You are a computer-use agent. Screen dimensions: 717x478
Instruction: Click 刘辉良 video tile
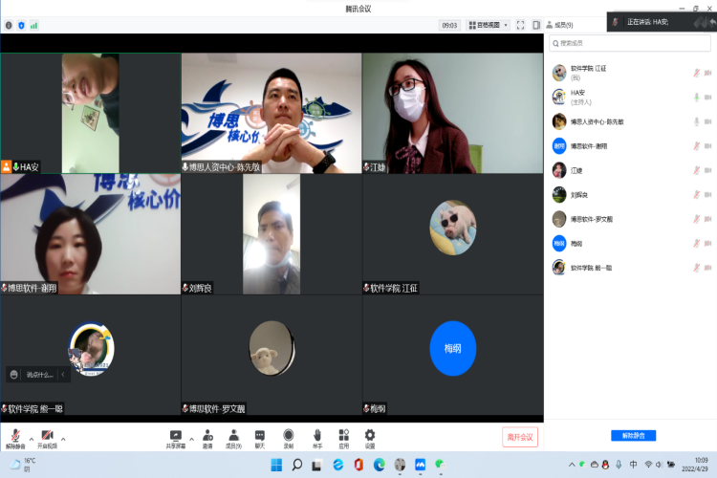pos(272,233)
